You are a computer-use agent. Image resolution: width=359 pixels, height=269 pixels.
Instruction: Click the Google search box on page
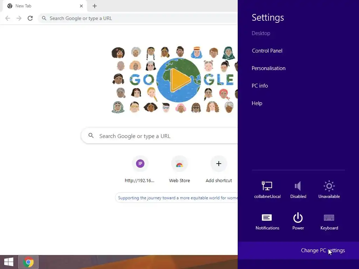160,136
